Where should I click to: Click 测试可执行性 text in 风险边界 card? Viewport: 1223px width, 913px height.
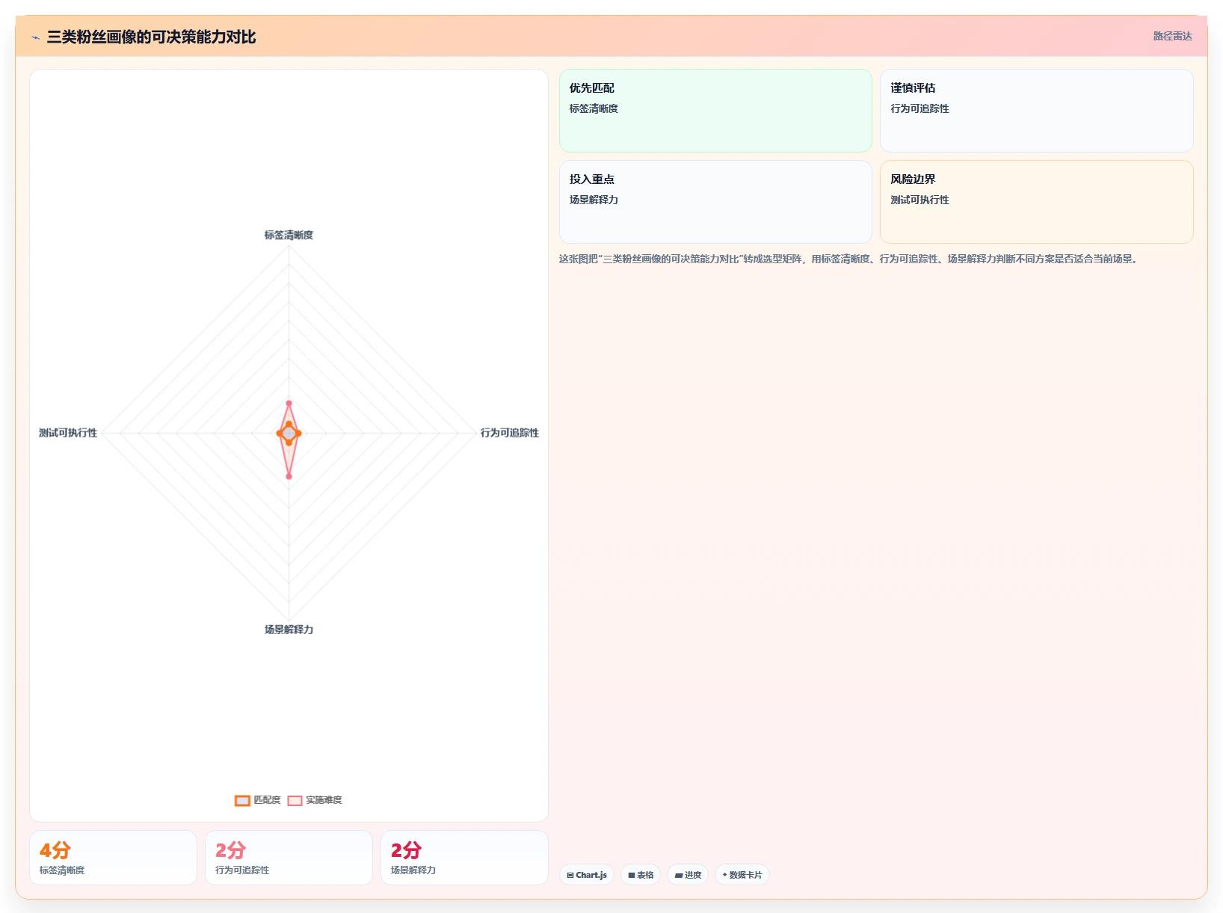pos(919,200)
